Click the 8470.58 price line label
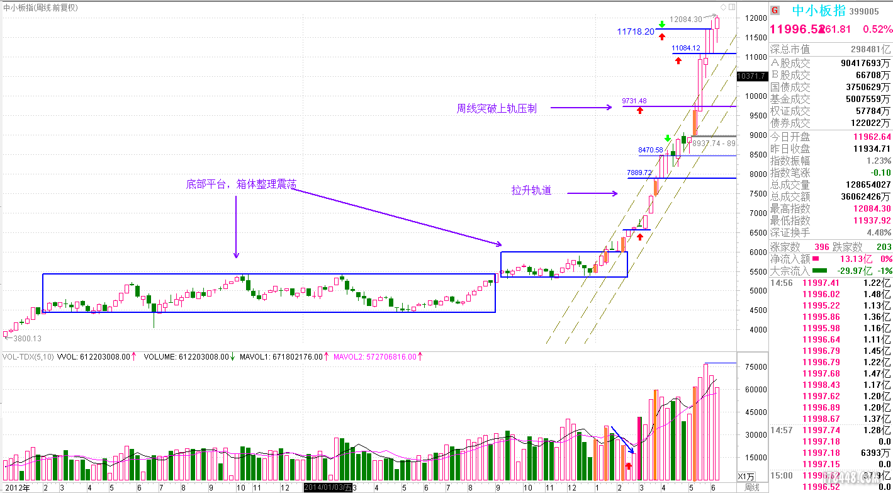 click(651, 150)
